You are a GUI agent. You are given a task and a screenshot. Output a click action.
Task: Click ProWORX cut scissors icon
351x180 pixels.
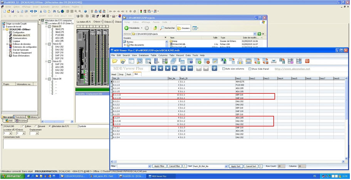pos(41,11)
